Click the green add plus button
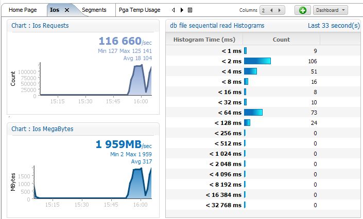 [302, 10]
